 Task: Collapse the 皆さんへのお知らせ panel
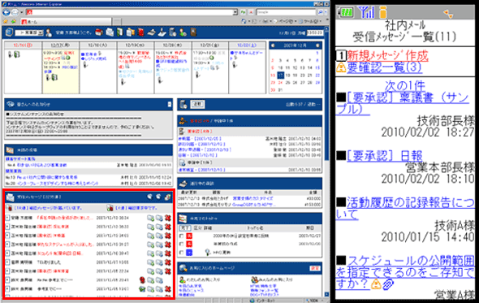[x=170, y=104]
